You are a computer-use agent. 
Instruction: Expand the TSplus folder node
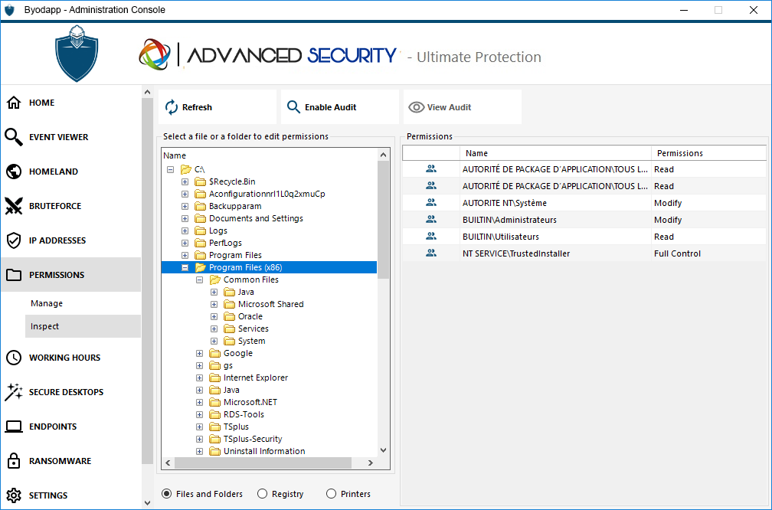(x=199, y=427)
